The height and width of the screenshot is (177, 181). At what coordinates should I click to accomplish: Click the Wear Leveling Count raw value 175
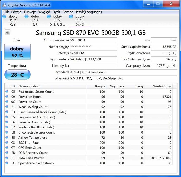click(169, 107)
